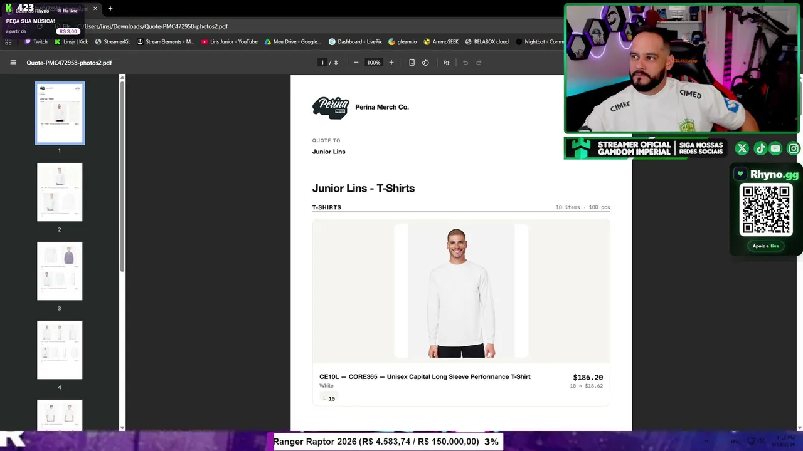Click the "White" color label
This screenshot has height=451, width=803.
pos(326,386)
